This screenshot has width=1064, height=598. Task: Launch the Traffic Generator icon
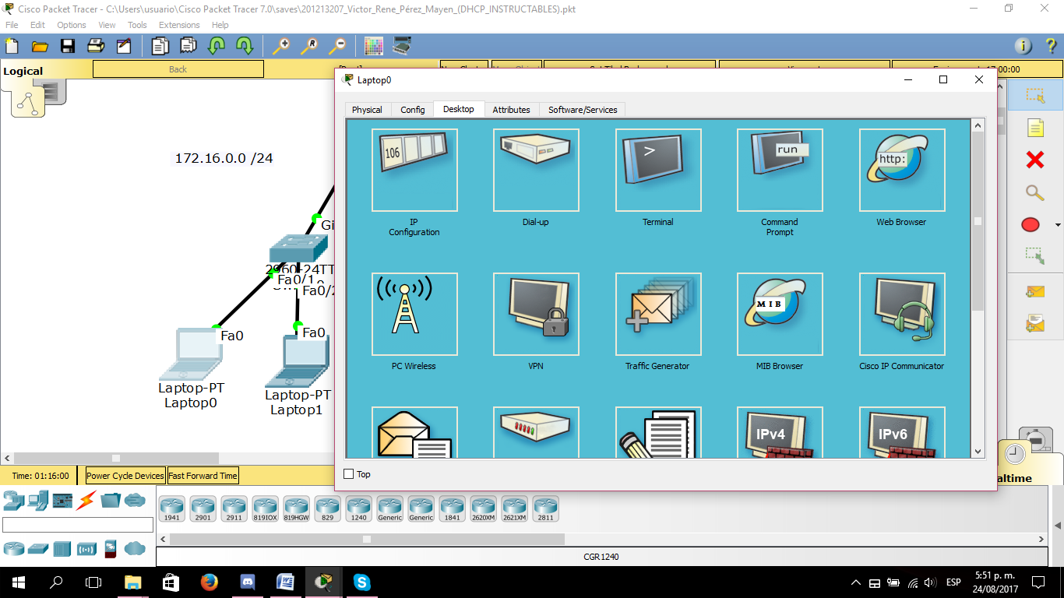[x=658, y=314]
